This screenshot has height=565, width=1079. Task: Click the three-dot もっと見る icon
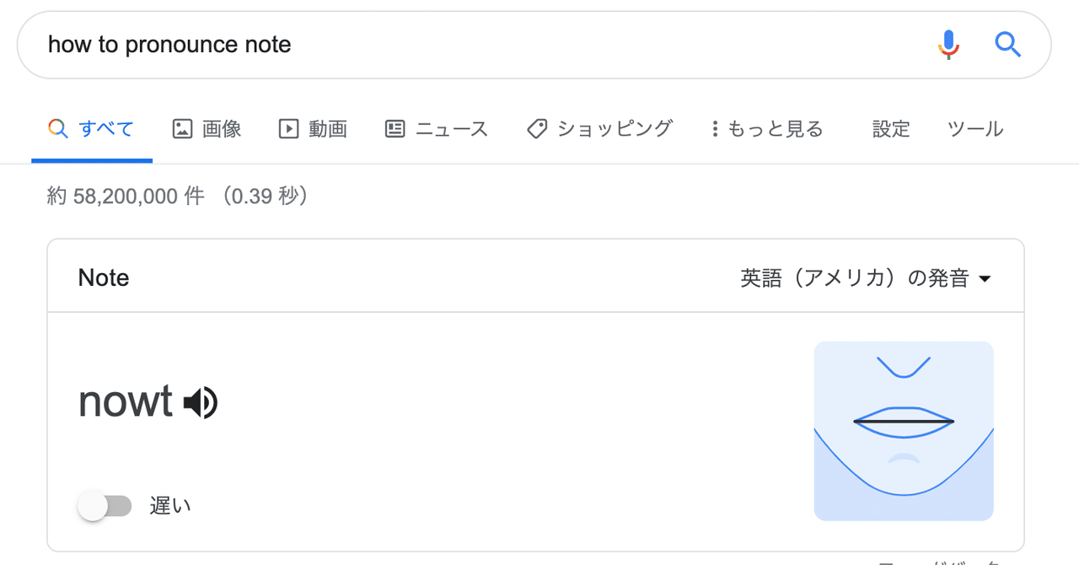coord(715,129)
